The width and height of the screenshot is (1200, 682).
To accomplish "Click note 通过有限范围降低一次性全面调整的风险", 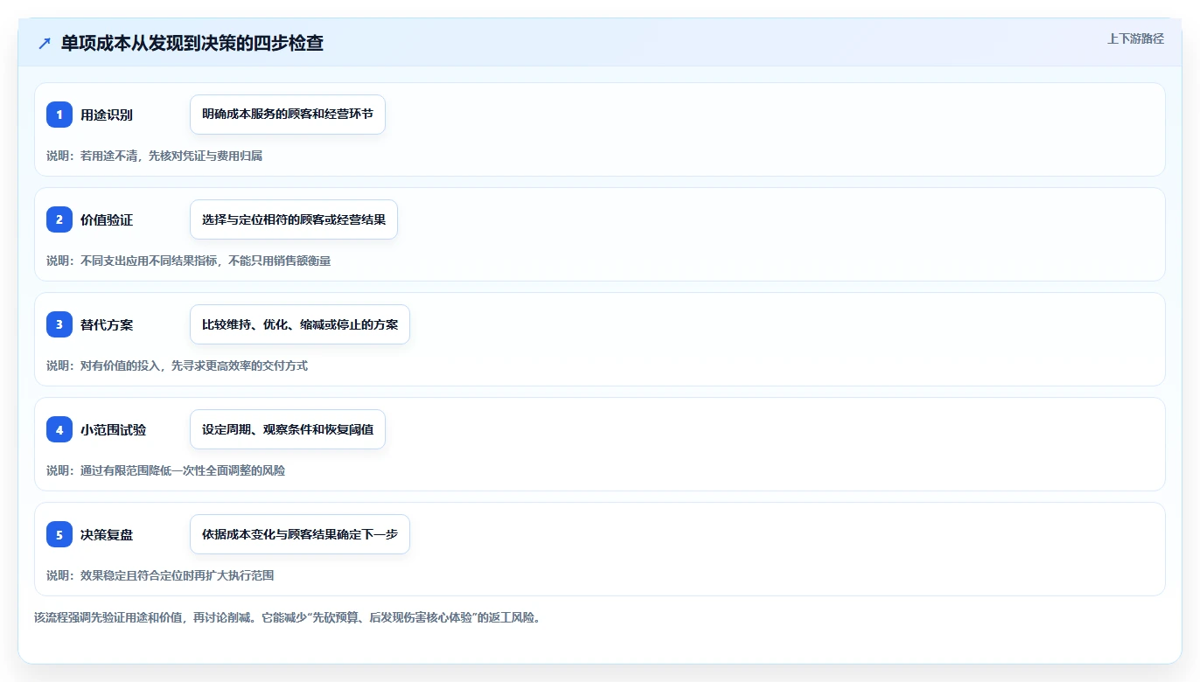I will pos(166,470).
